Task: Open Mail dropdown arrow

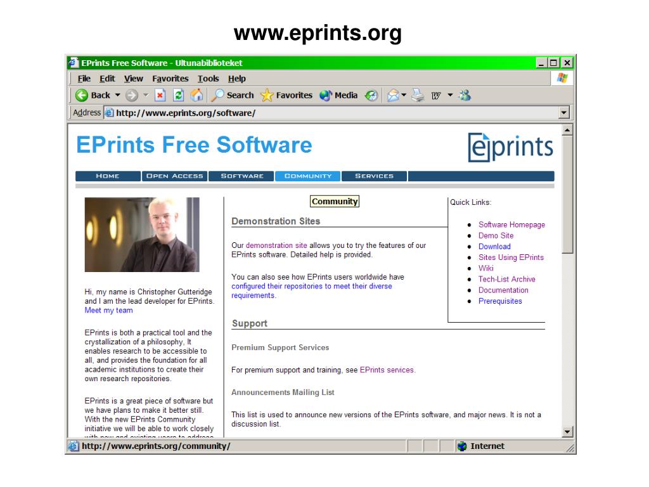Action: (x=404, y=95)
